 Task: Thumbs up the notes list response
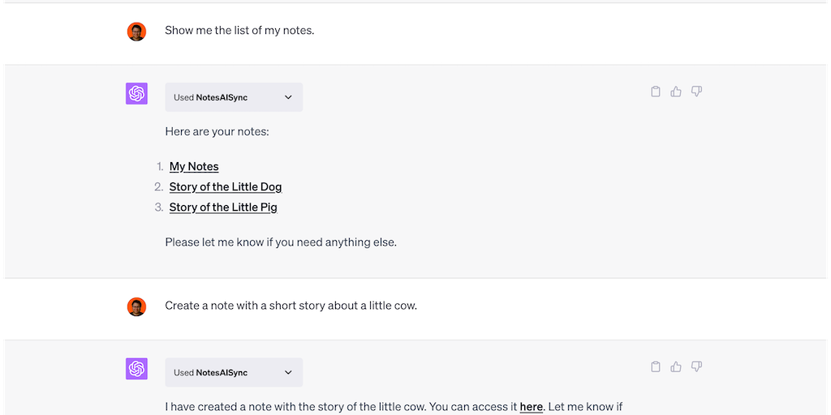676,92
